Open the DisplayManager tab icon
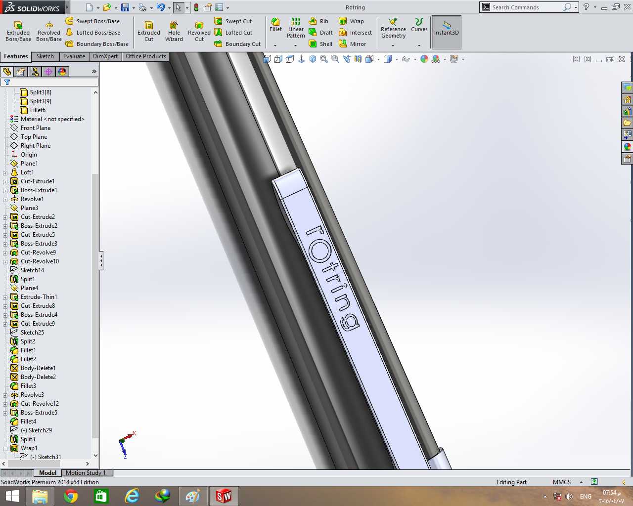The height and width of the screenshot is (506, 633). click(62, 72)
